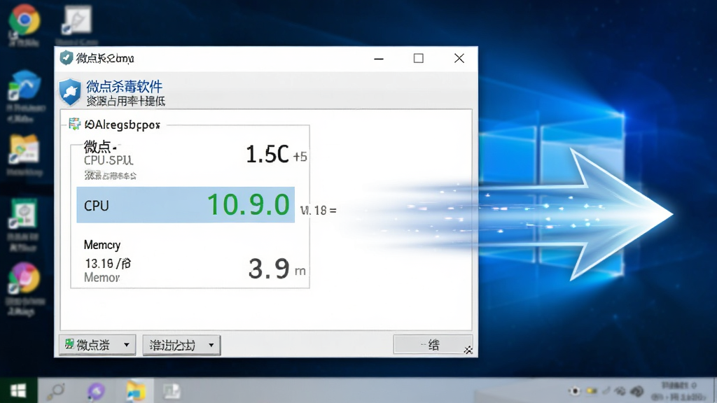This screenshot has height=403, width=717.
Task: Click the large blue shield logo
Action: 70,92
